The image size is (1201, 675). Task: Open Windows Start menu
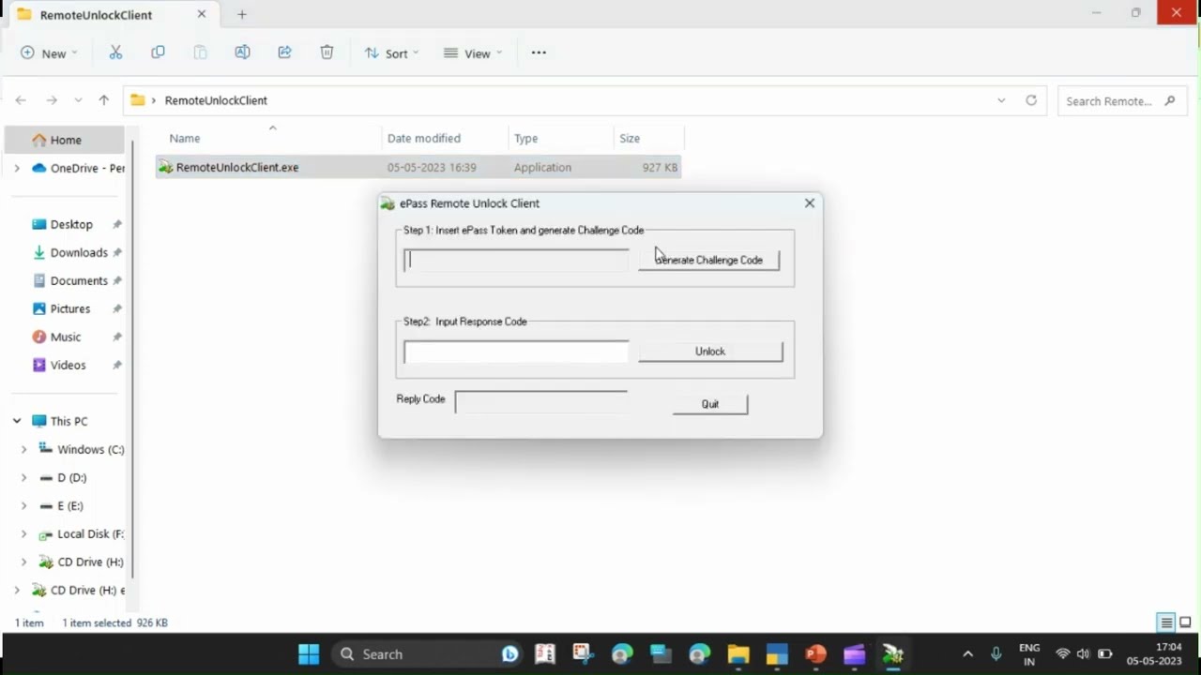[x=308, y=653]
